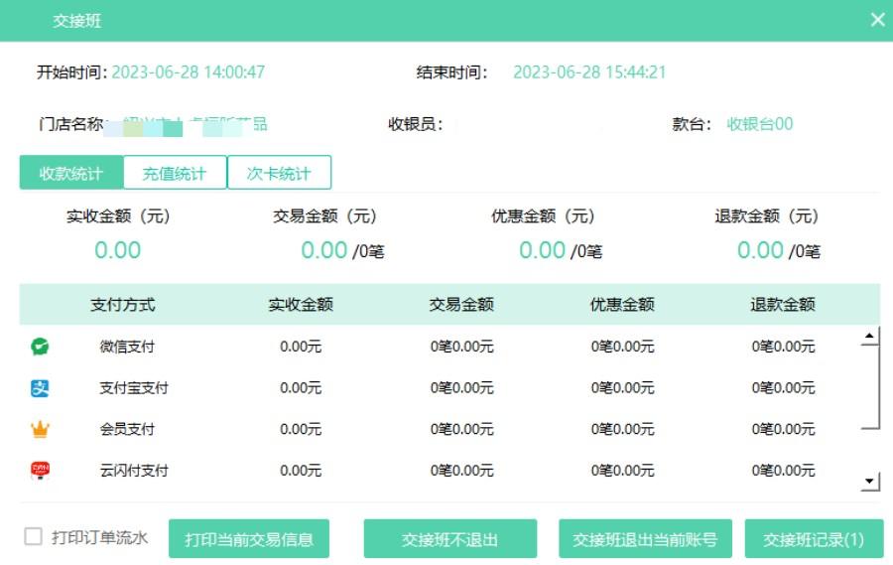Enable the 打印订单流水 checkbox
893x565 pixels.
pyautogui.click(x=34, y=537)
